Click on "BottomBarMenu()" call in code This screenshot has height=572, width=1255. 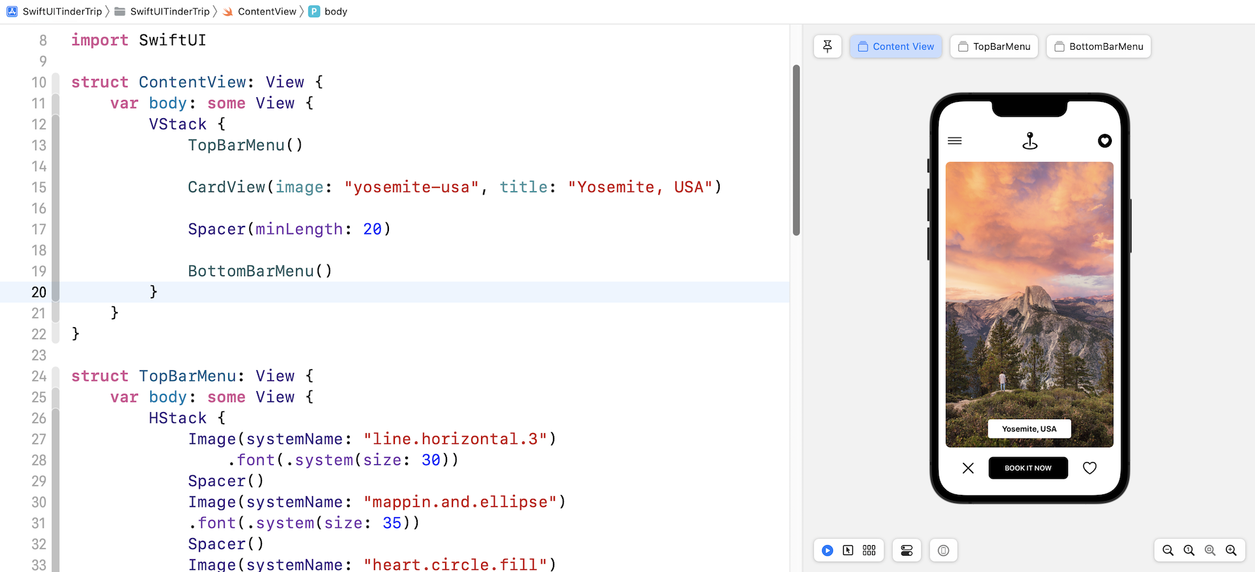260,271
